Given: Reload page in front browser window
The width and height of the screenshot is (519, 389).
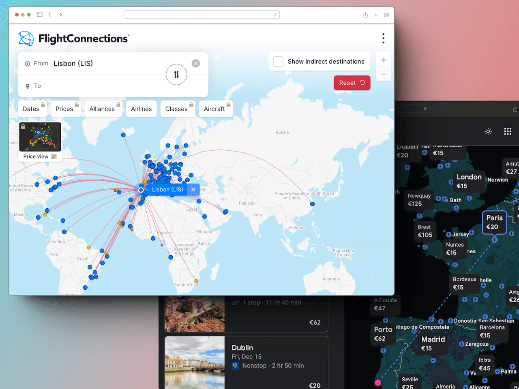Looking at the screenshot, I should (276, 15).
